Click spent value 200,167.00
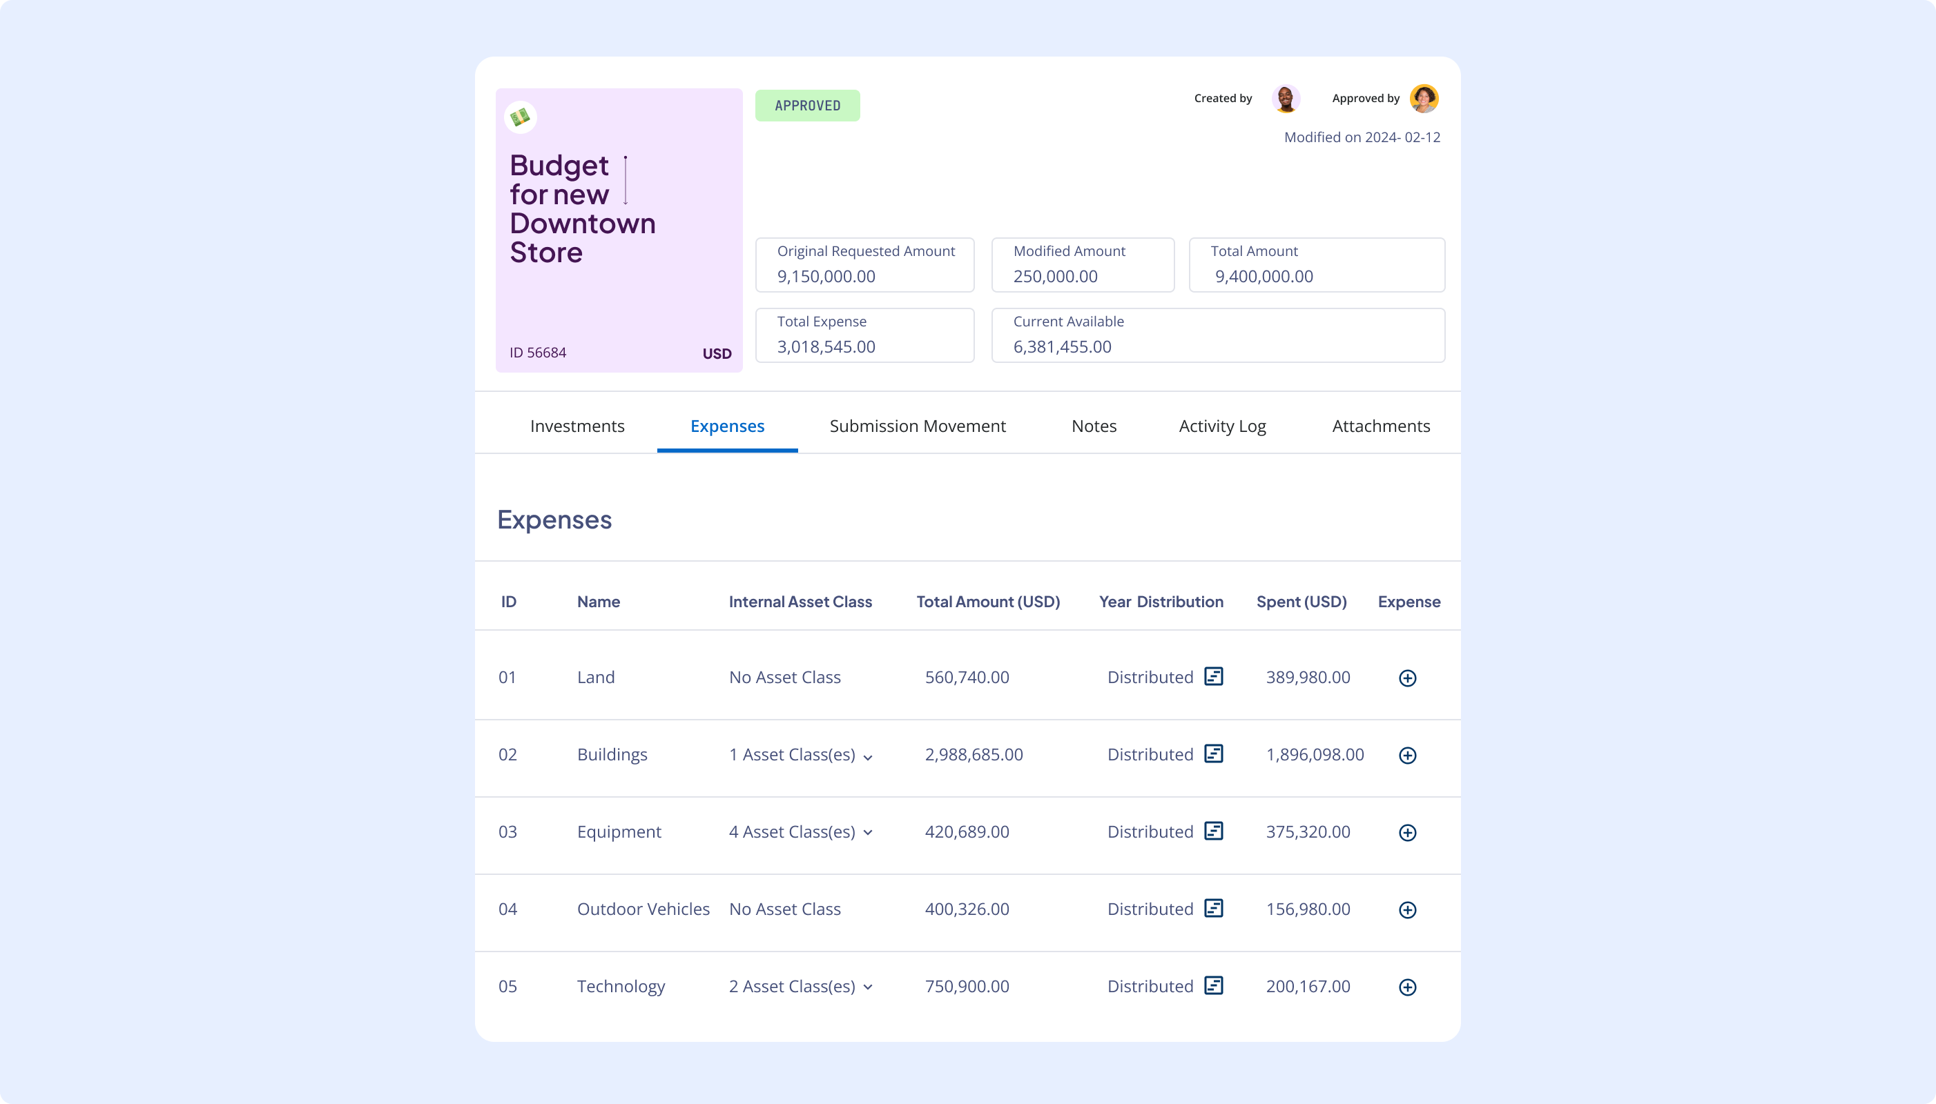Viewport: 1936px width, 1104px height. click(x=1308, y=987)
